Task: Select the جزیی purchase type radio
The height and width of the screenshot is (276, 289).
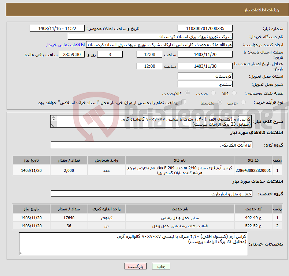Action: coord(244,102)
